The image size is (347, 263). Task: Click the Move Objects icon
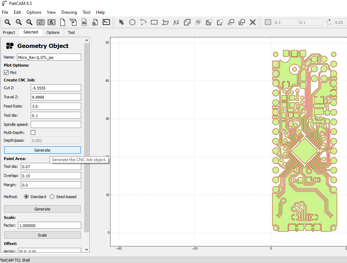[x=231, y=22]
